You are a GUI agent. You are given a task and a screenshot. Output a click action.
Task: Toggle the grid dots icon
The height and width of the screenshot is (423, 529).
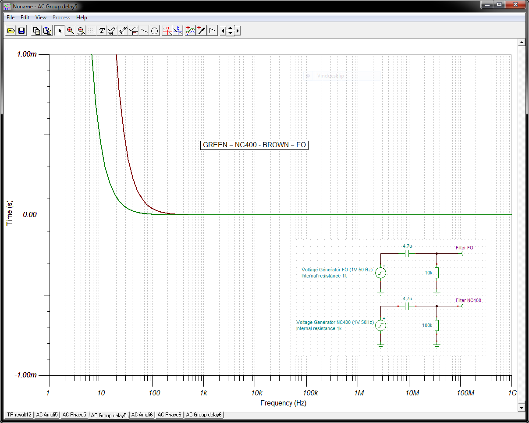pos(91,31)
